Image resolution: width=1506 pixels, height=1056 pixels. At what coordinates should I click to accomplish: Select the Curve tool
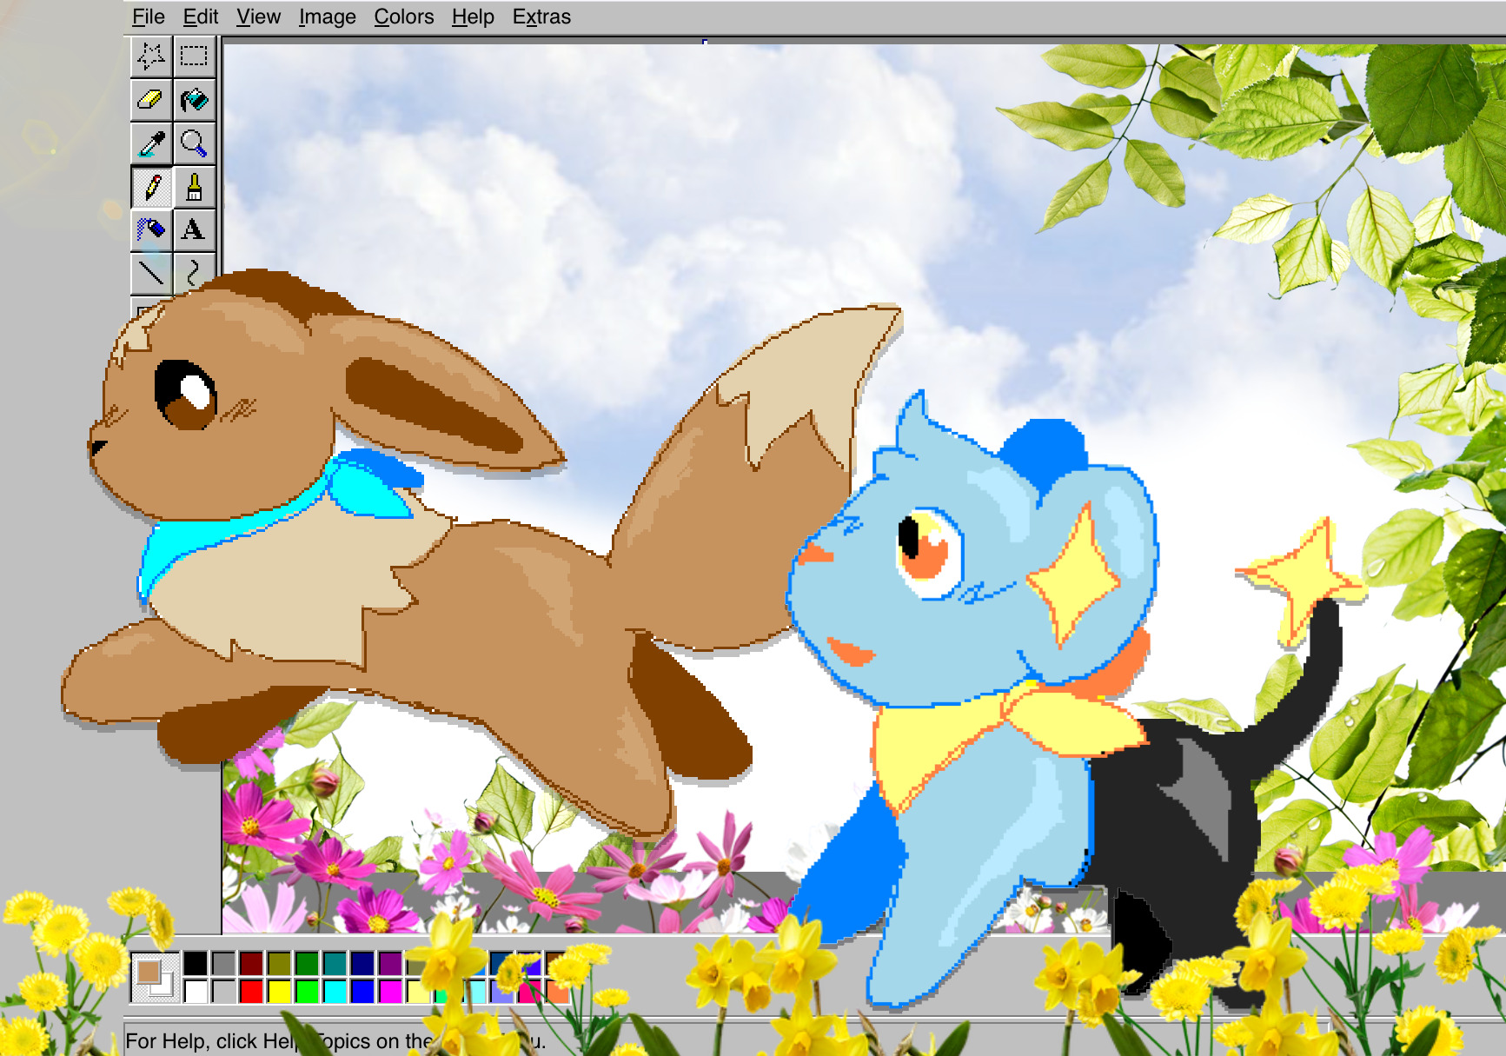pos(194,272)
